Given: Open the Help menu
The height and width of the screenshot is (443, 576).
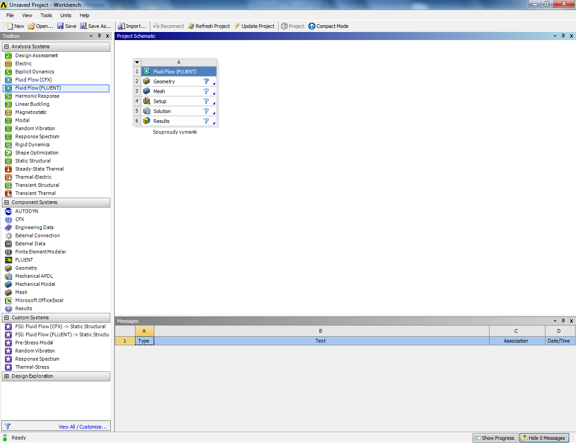Looking at the screenshot, I should click(x=85, y=15).
